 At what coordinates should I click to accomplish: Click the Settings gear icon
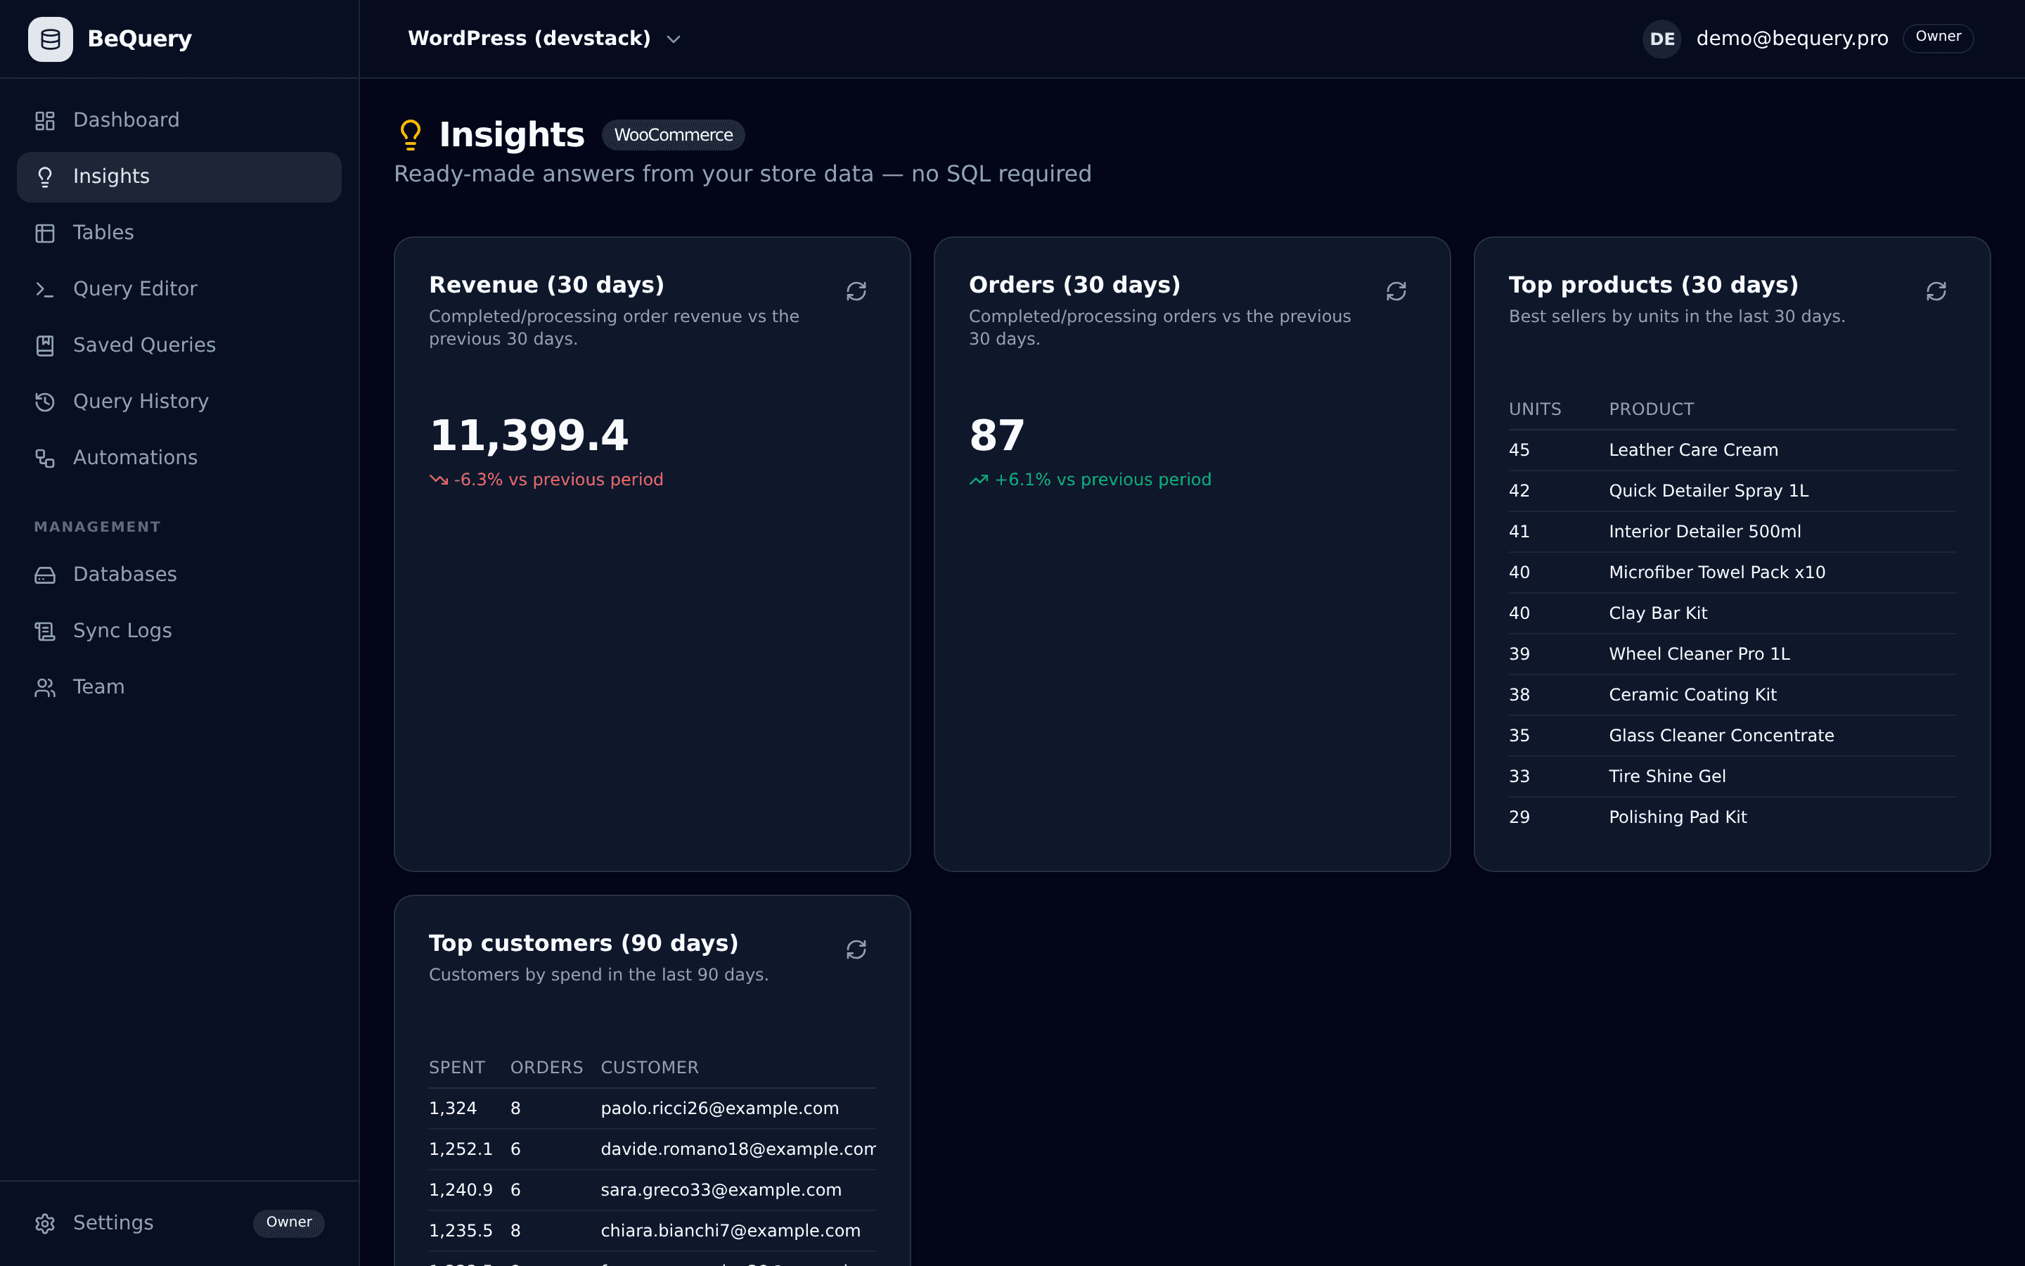[45, 1223]
